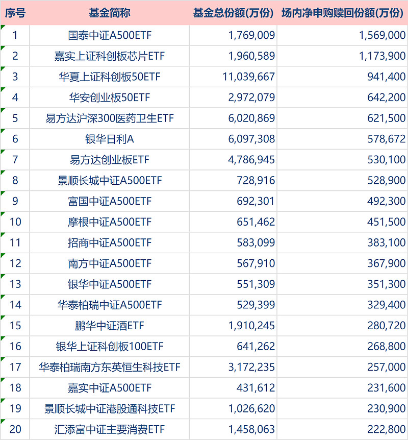This screenshot has height=440, width=408.
Task: Click net subscription value 231,600
Action: pos(387,388)
